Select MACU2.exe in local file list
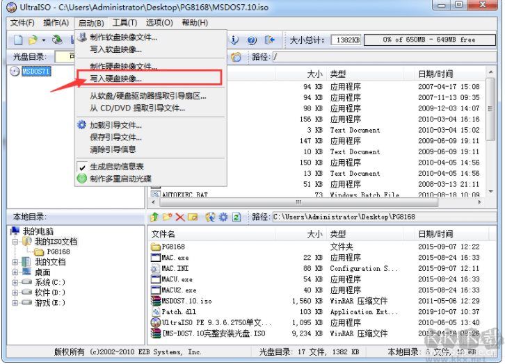 (x=179, y=290)
